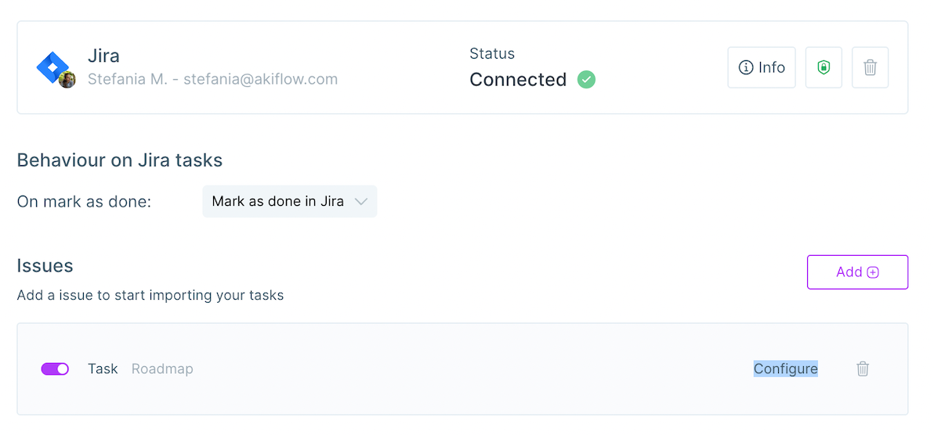Click the stefania@akiflow.com account text

tap(260, 79)
